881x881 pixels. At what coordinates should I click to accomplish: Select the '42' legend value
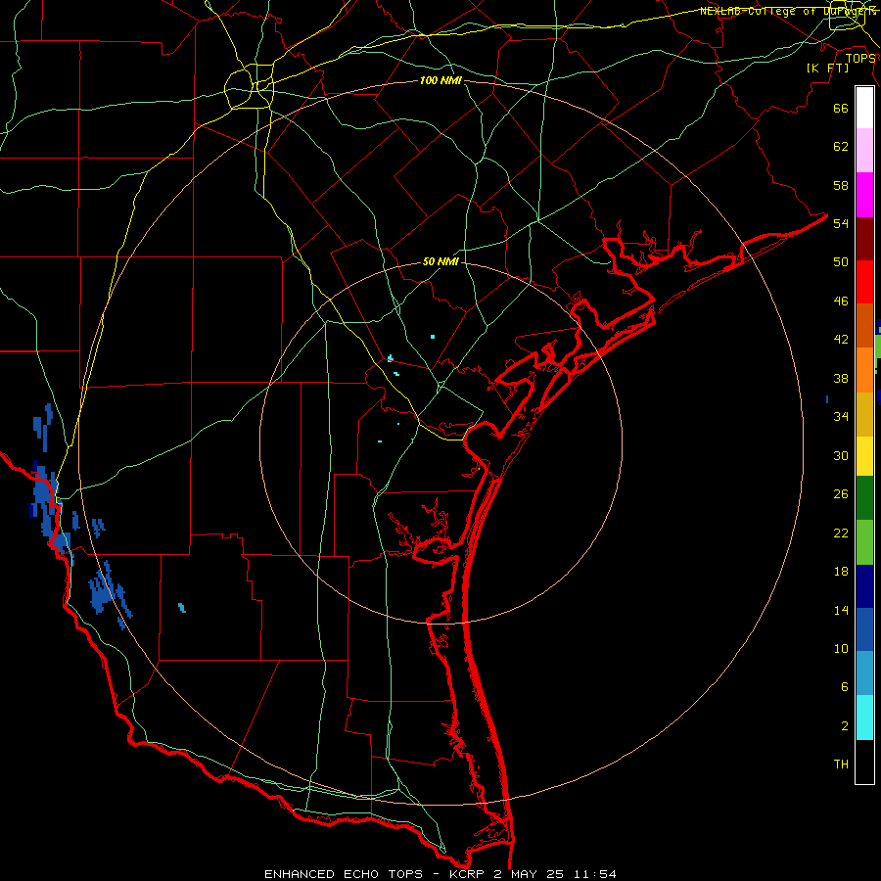(x=841, y=340)
